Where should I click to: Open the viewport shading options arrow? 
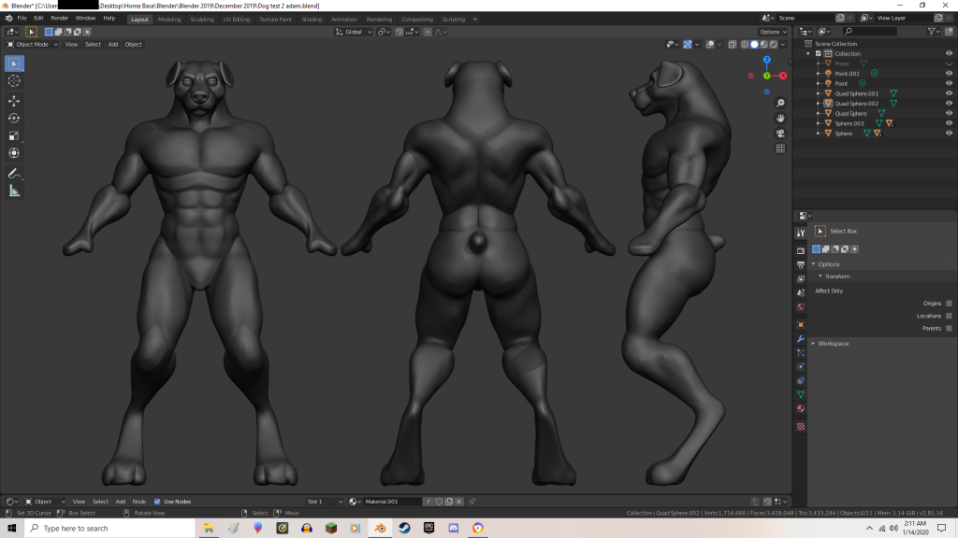783,45
